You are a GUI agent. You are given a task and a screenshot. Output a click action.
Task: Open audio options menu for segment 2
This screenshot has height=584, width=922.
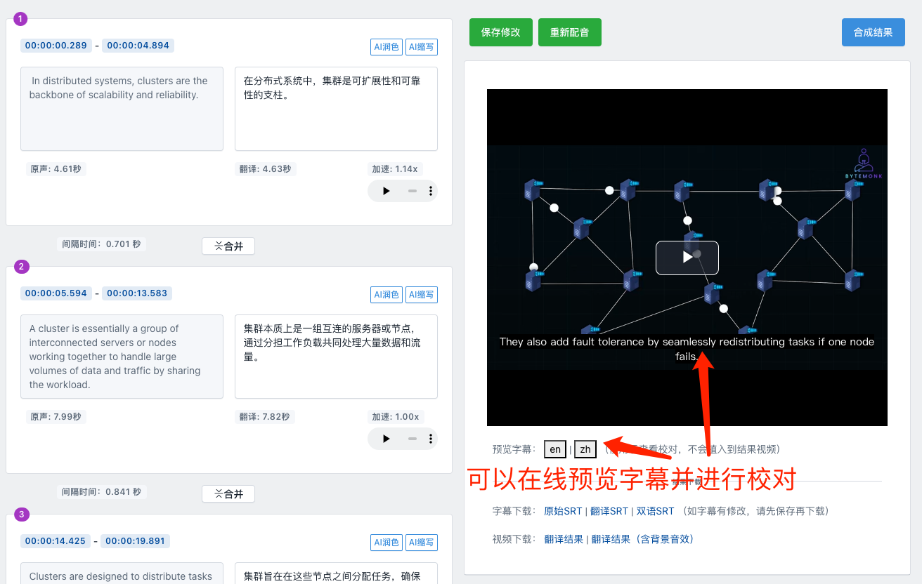pyautogui.click(x=430, y=439)
